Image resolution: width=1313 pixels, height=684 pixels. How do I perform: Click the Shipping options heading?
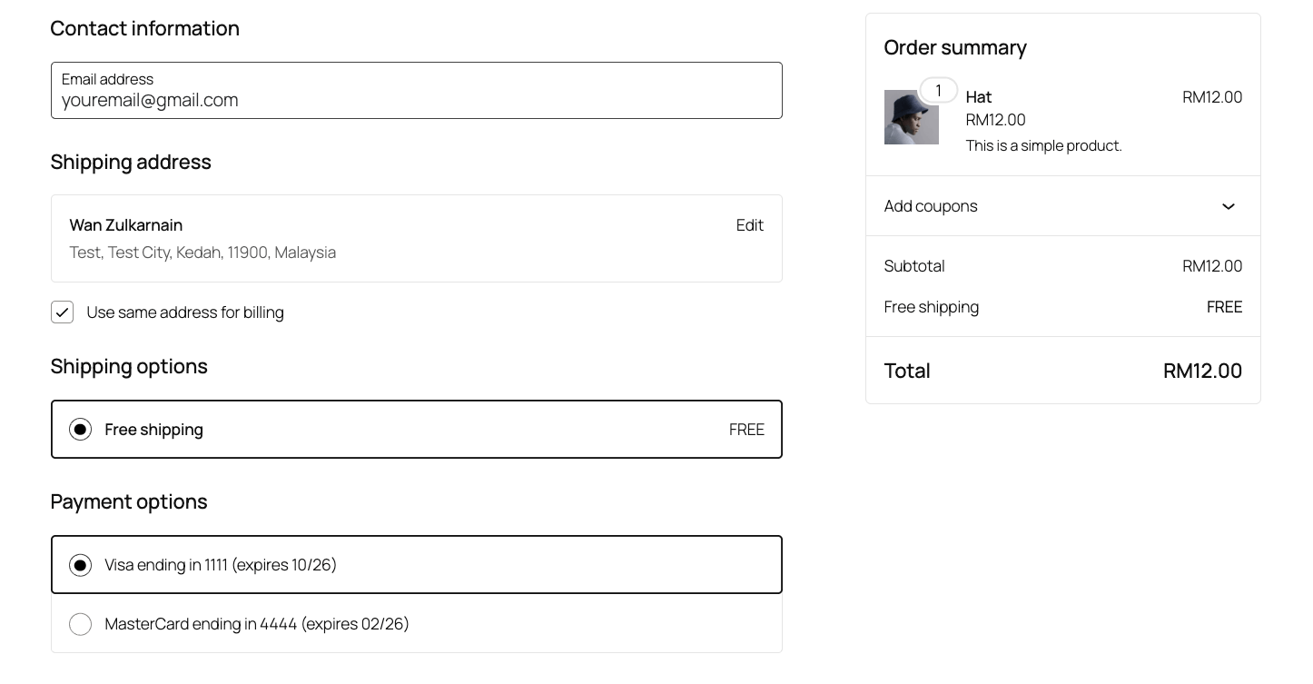point(129,366)
